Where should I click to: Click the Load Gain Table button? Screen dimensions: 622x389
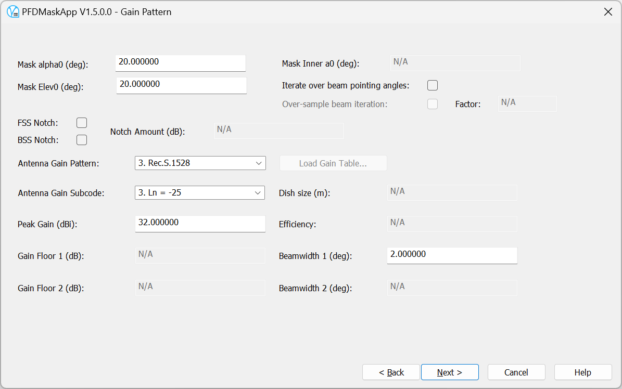[333, 163]
